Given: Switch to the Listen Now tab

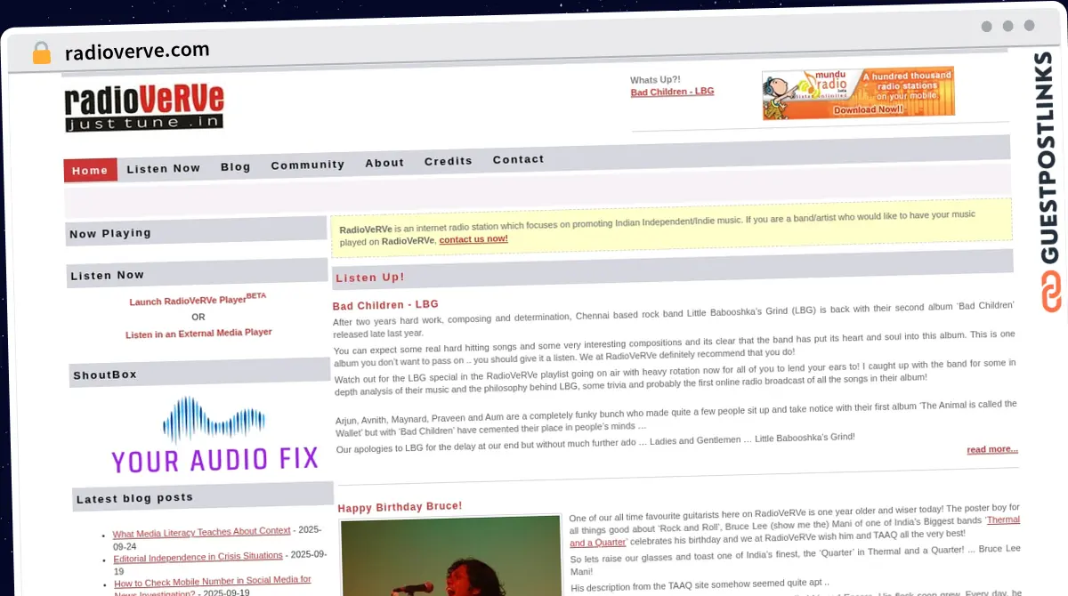Looking at the screenshot, I should (x=163, y=168).
